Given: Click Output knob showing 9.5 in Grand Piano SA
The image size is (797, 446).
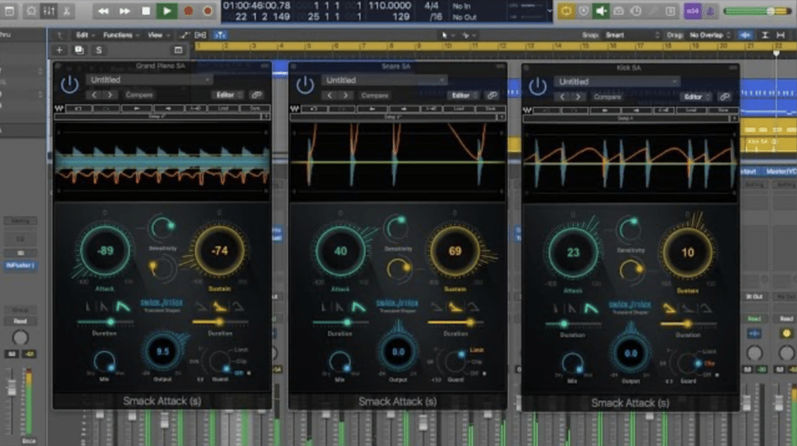Looking at the screenshot, I should coord(163,351).
